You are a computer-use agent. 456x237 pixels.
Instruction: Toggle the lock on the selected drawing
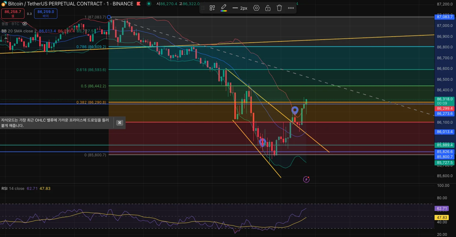click(268, 8)
